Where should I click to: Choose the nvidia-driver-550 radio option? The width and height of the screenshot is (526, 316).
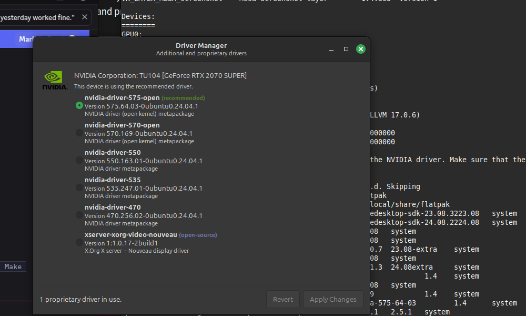click(79, 160)
